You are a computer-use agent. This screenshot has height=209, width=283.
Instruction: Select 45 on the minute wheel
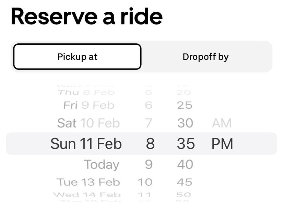pos(186,182)
